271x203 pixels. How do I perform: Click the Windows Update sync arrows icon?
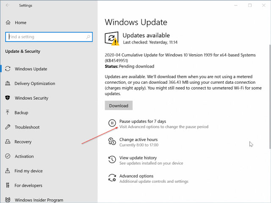8,69
